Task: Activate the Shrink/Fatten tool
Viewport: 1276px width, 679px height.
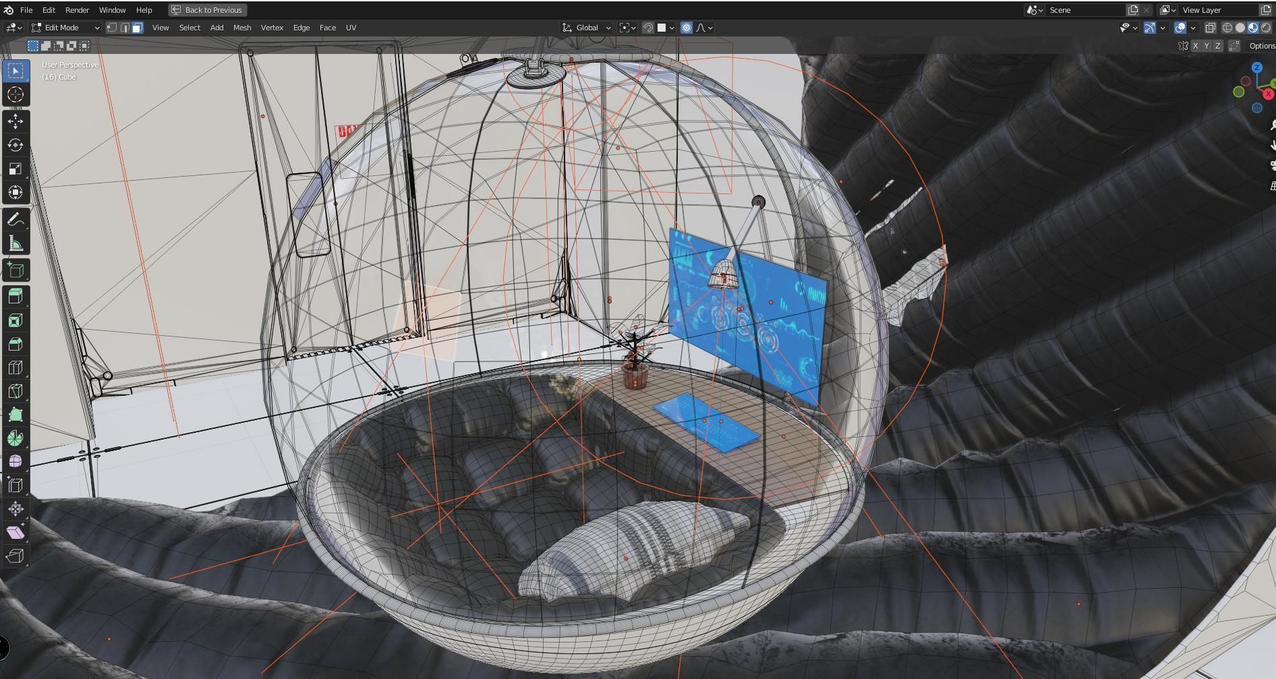Action: point(16,509)
